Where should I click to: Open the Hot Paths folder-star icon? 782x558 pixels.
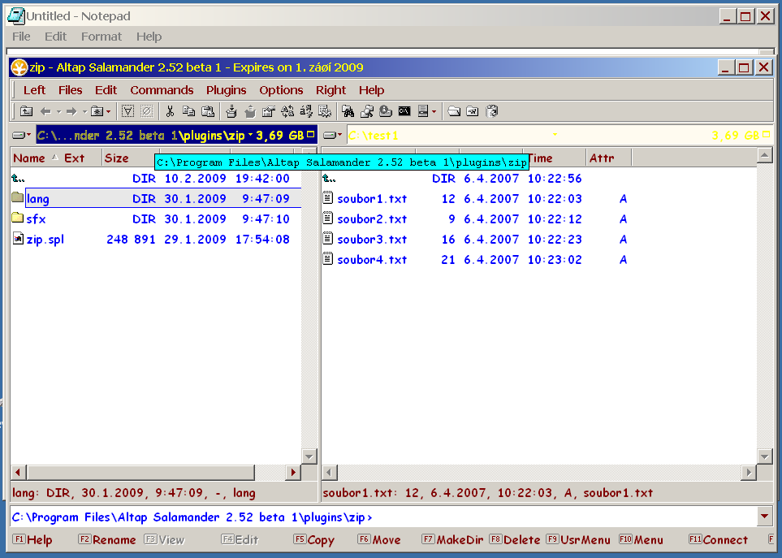(x=97, y=111)
